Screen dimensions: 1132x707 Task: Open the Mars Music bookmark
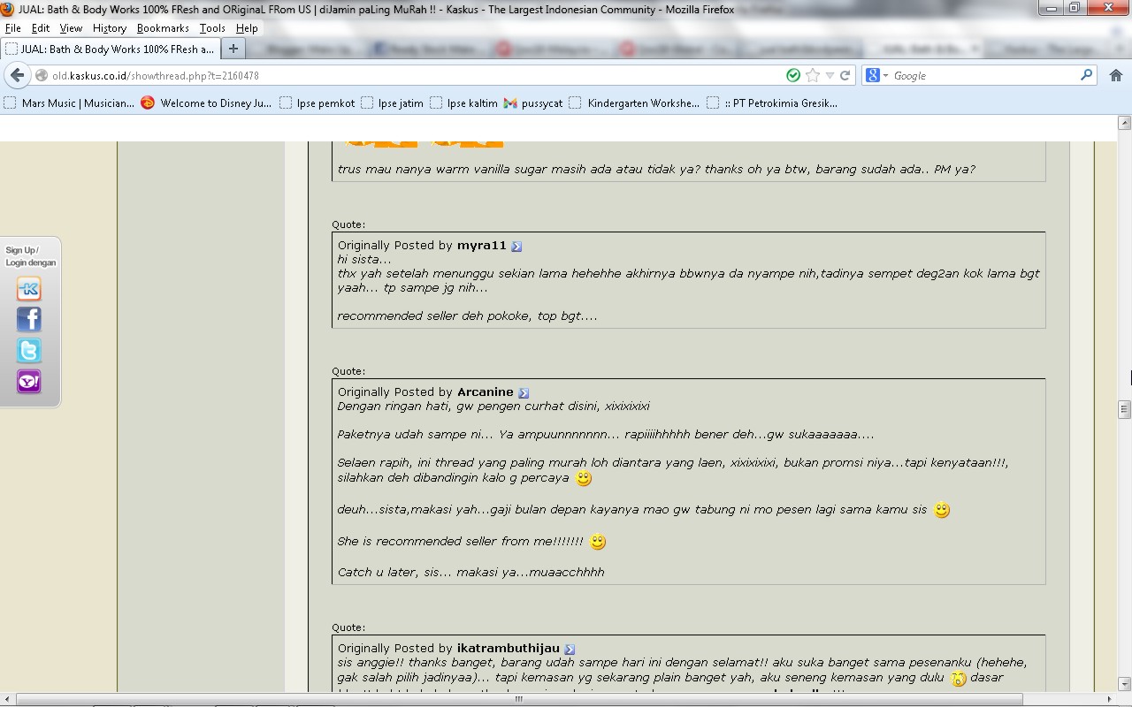click(69, 103)
